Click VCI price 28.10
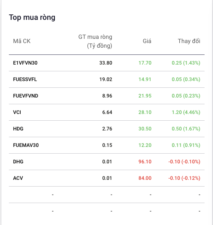This screenshot has width=213, height=225. pos(145,112)
